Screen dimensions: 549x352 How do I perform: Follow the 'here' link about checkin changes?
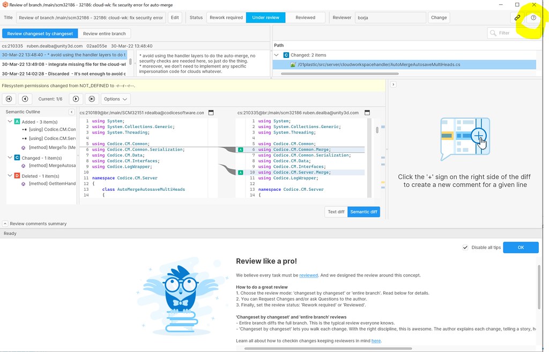pos(376,340)
